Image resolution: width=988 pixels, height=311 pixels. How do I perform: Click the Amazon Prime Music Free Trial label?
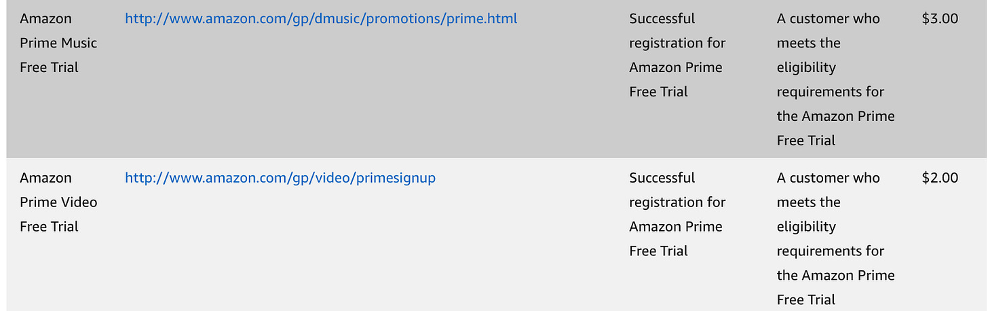pos(58,43)
